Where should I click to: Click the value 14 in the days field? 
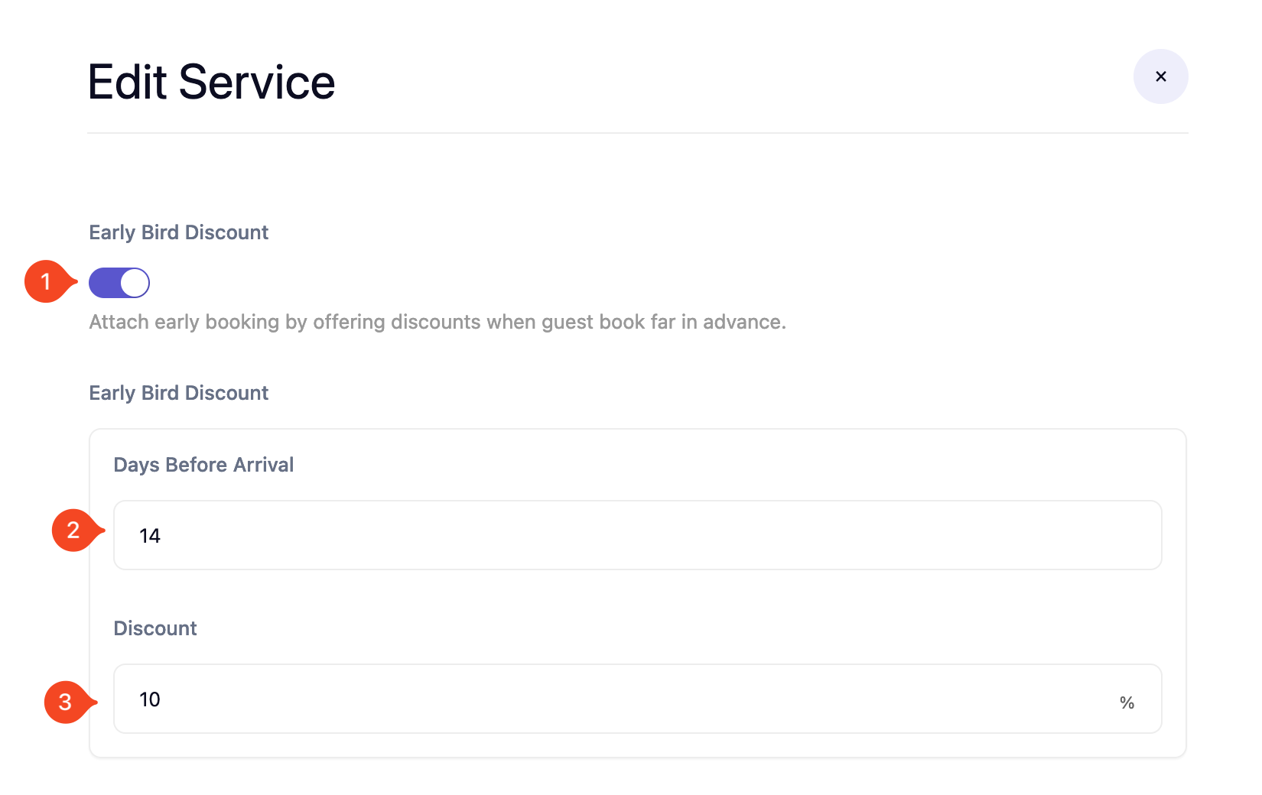[x=150, y=536]
